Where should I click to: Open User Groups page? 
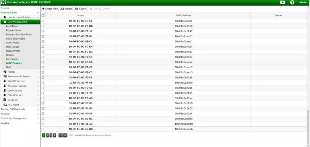(x=13, y=47)
